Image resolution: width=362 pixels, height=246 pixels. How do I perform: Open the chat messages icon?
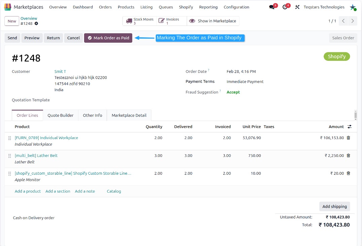(x=272, y=7)
